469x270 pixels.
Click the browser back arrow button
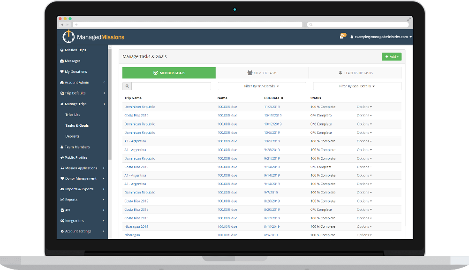pyautogui.click(x=62, y=24)
